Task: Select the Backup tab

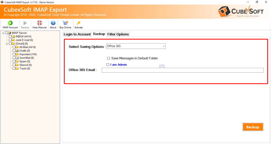Action: [x=99, y=34]
